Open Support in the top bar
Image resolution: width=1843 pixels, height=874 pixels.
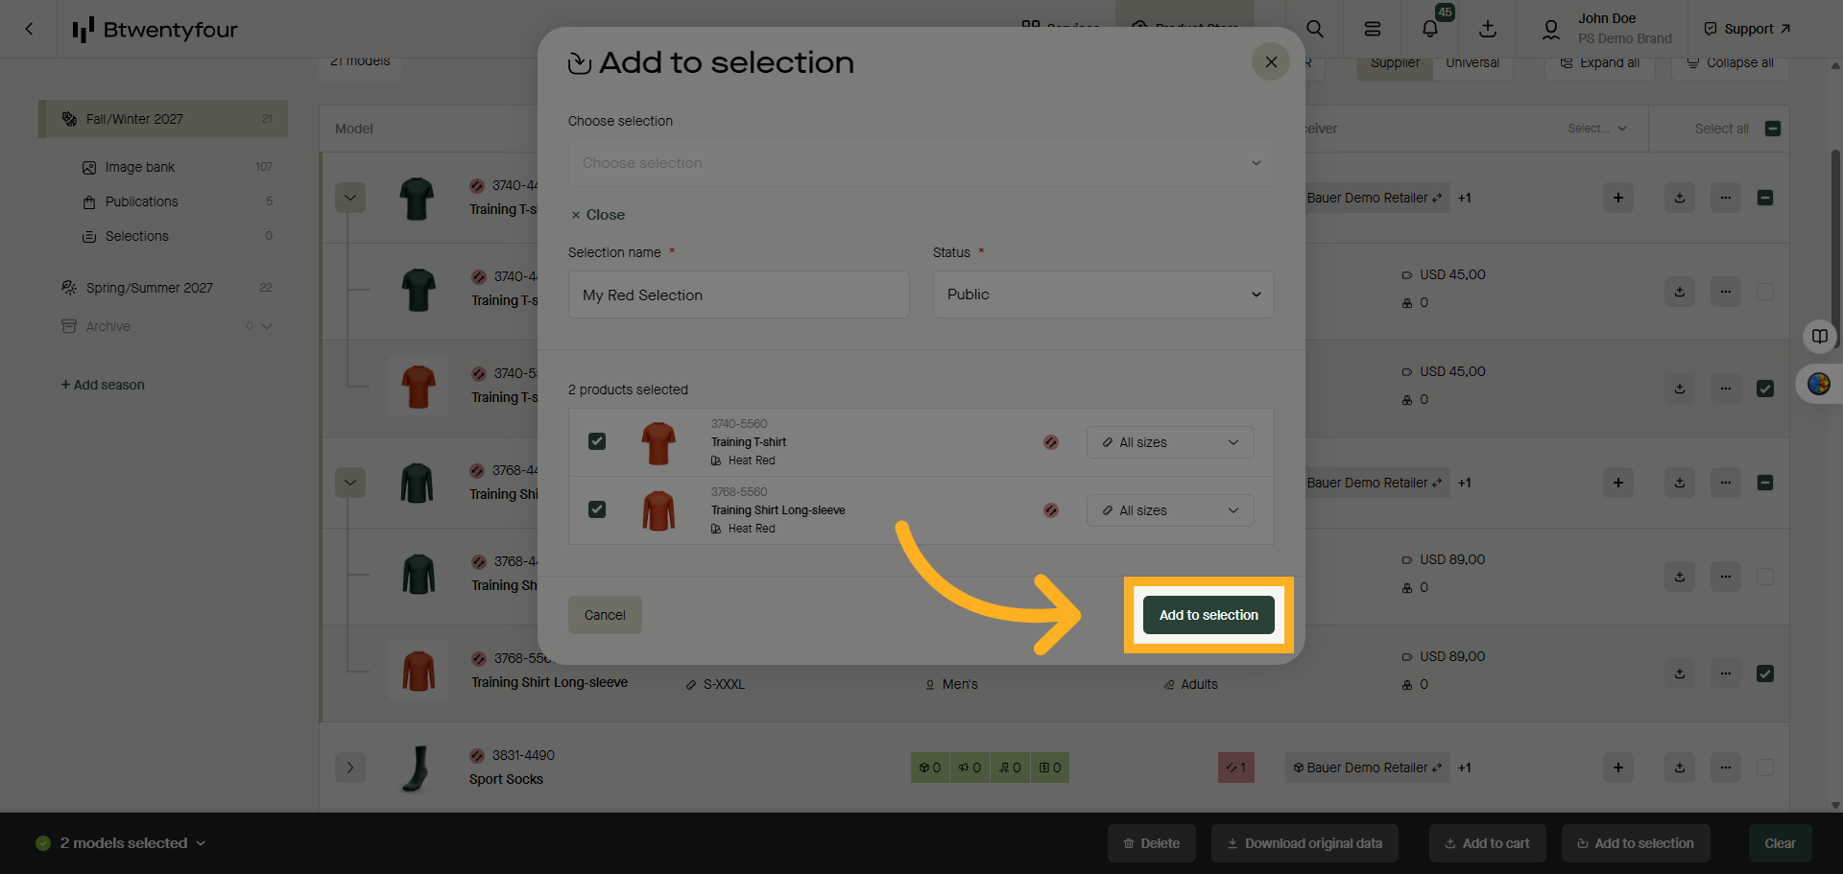1745,28
